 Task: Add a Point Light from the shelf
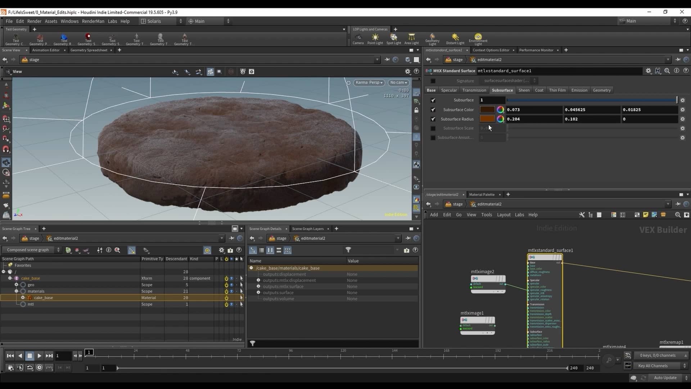(375, 39)
